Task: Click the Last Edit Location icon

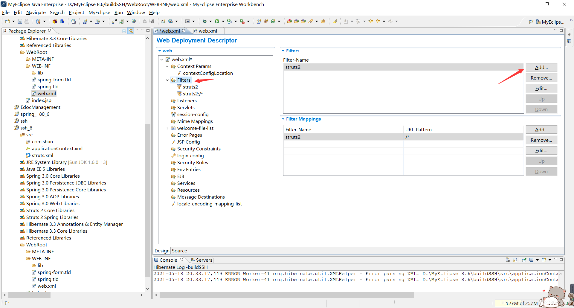Action: [x=371, y=21]
